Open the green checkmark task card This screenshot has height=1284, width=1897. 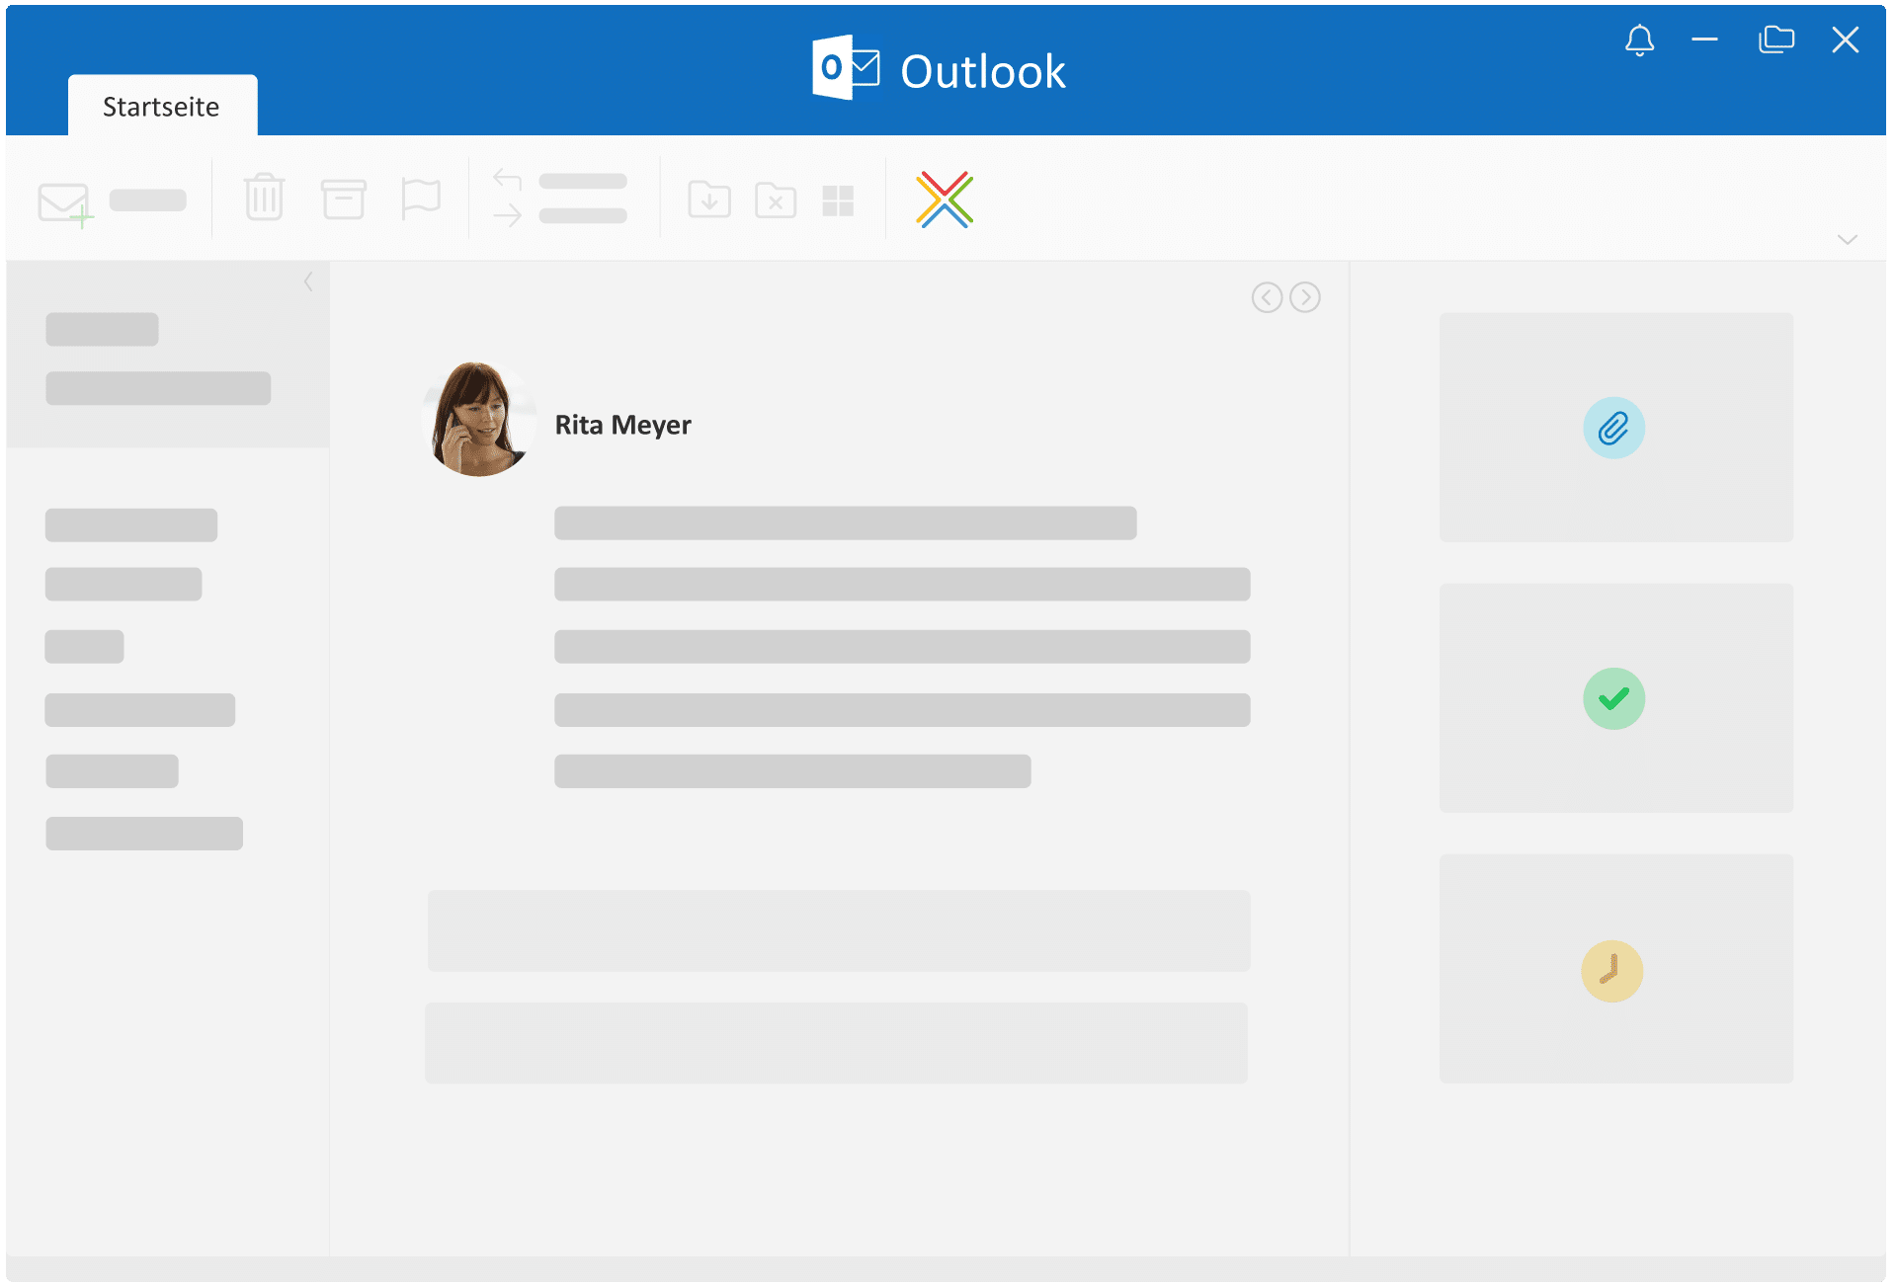click(1615, 698)
